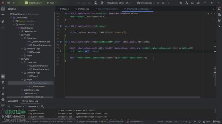Switch to the CCTags.cpp tab
222x124 pixels.
(x=82, y=9)
